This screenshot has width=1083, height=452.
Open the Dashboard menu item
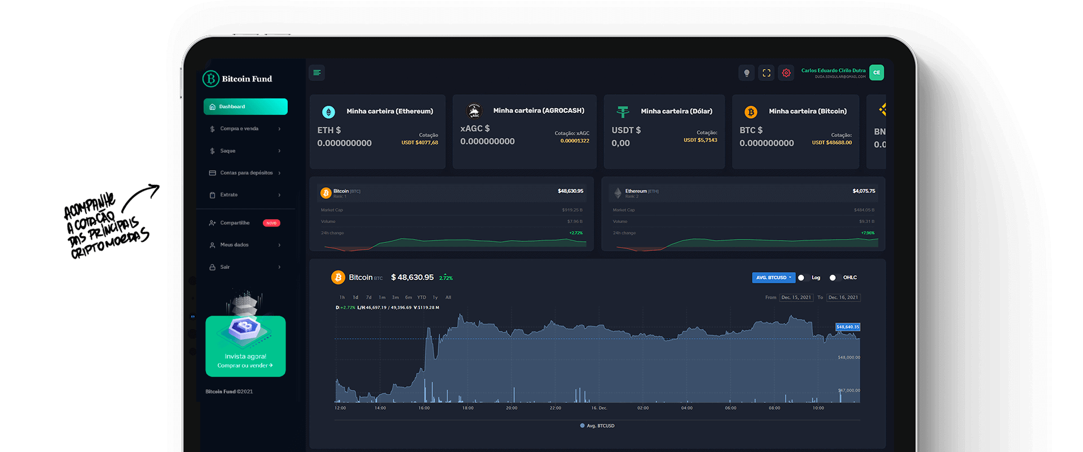(x=245, y=107)
